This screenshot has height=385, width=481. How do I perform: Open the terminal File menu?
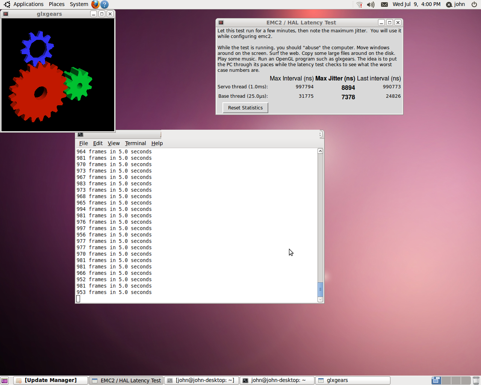[x=83, y=143]
